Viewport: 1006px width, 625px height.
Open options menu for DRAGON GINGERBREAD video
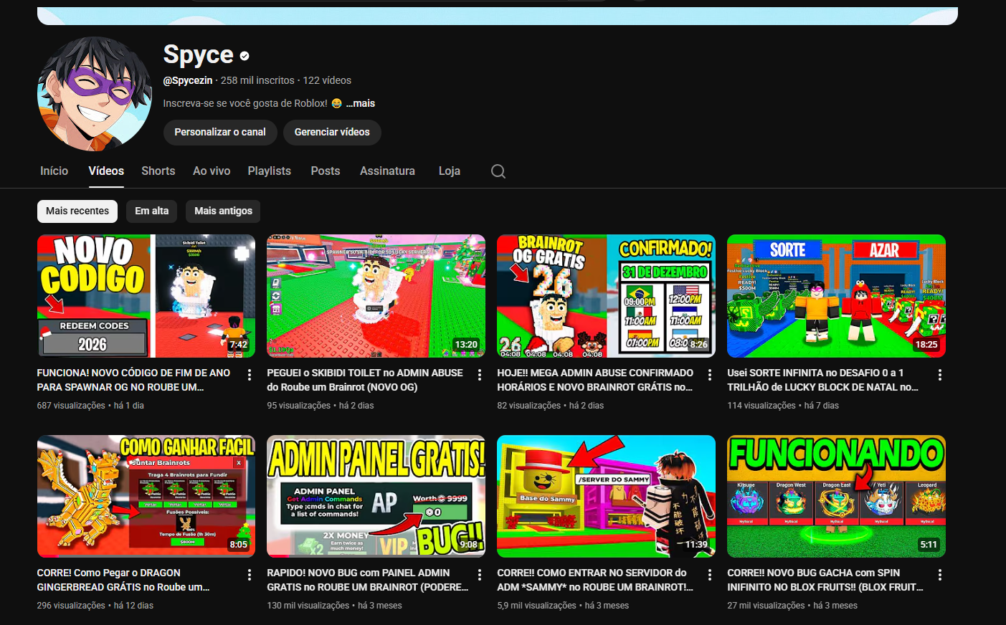point(250,575)
